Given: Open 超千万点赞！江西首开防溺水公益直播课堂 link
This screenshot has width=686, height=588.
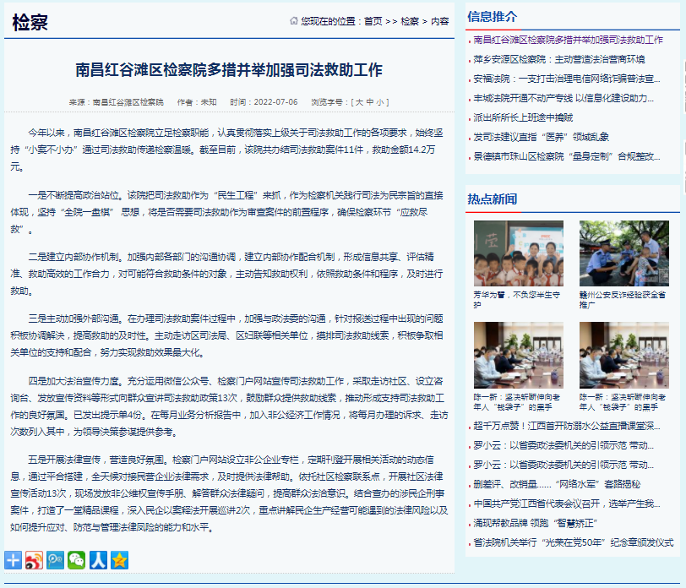Looking at the screenshot, I should (567, 426).
